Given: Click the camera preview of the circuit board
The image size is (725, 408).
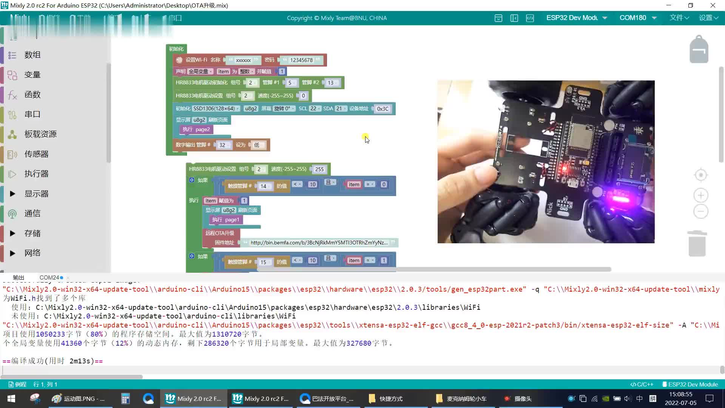Looking at the screenshot, I should (546, 162).
